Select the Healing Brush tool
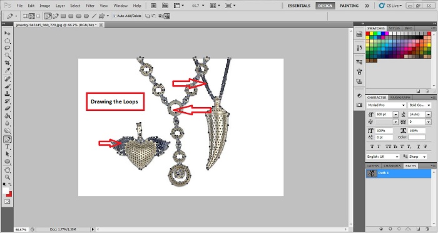The image size is (438, 233). (8, 79)
